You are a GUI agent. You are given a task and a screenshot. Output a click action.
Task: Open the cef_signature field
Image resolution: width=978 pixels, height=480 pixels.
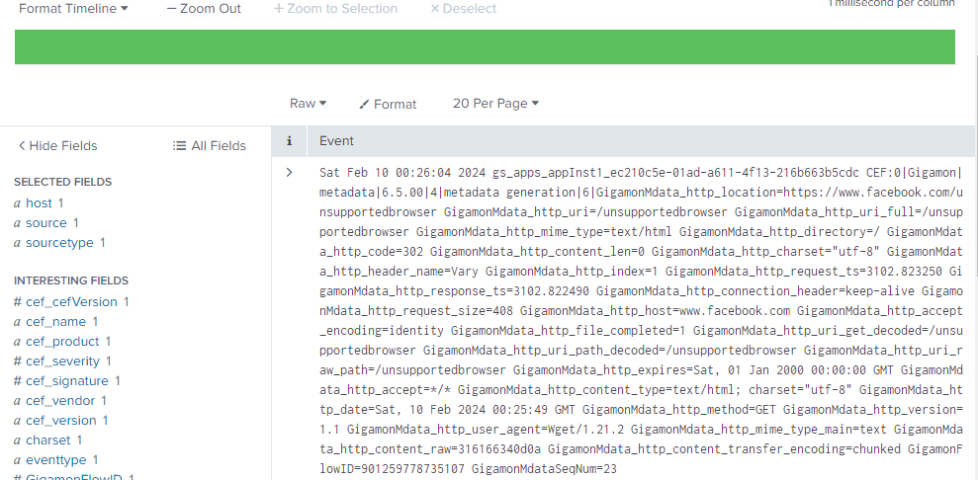[66, 381]
